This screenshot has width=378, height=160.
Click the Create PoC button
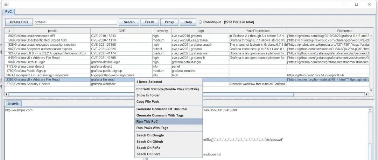(19, 22)
